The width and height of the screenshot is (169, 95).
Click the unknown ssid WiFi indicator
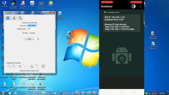112,12
